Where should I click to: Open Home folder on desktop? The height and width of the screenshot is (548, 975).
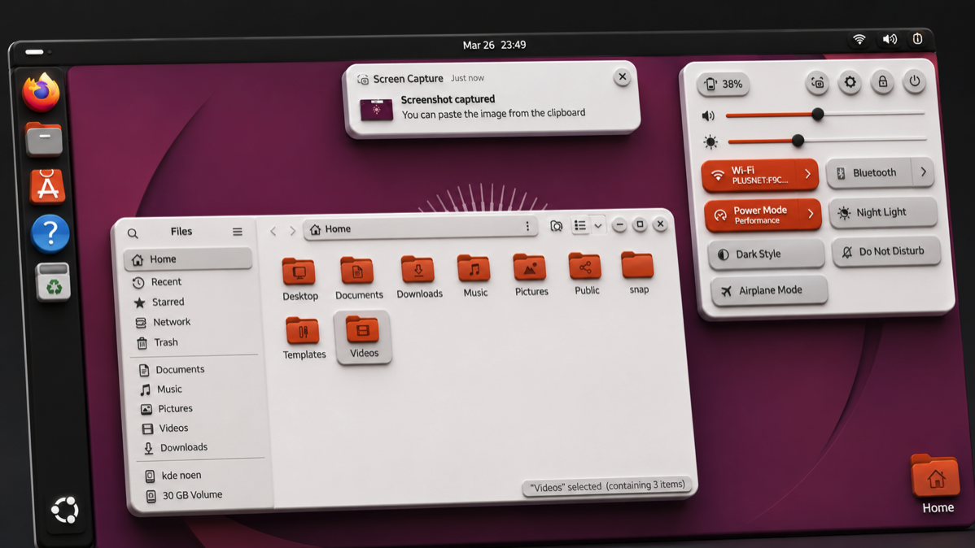936,484
